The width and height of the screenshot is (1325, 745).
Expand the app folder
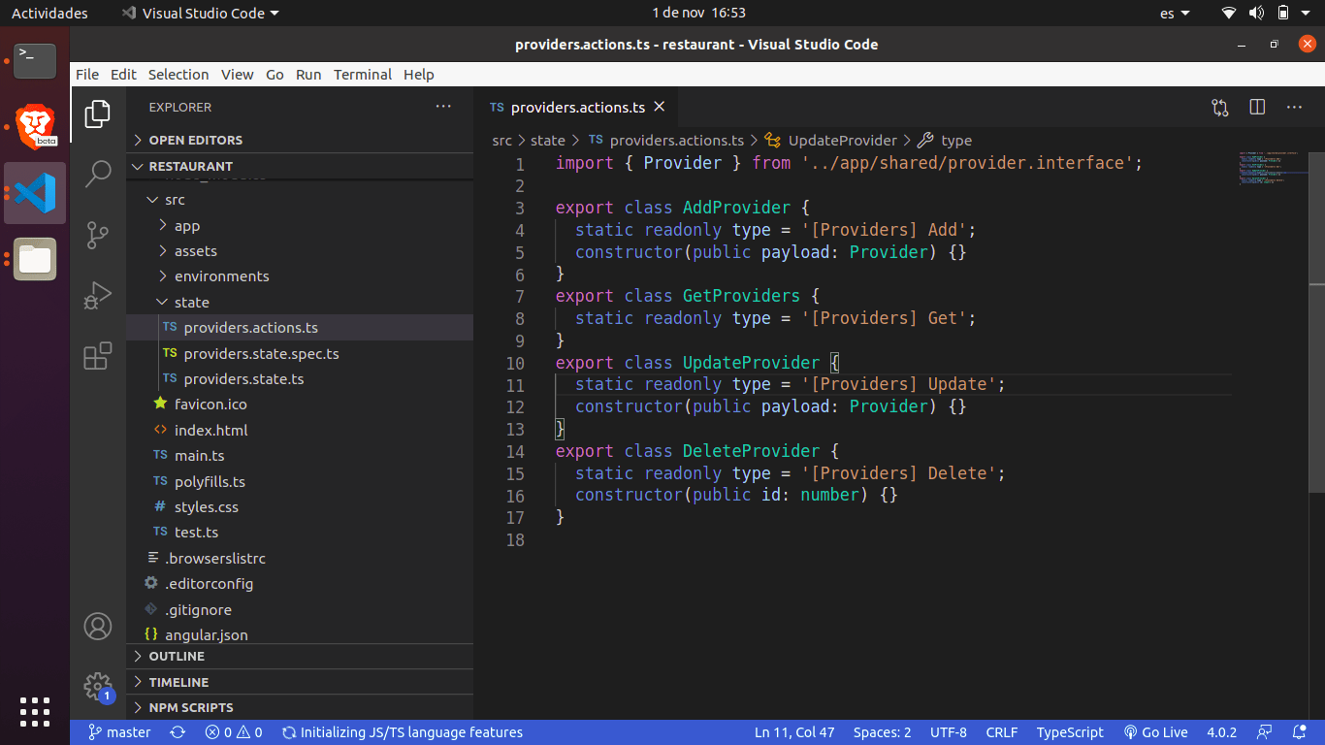click(300, 225)
